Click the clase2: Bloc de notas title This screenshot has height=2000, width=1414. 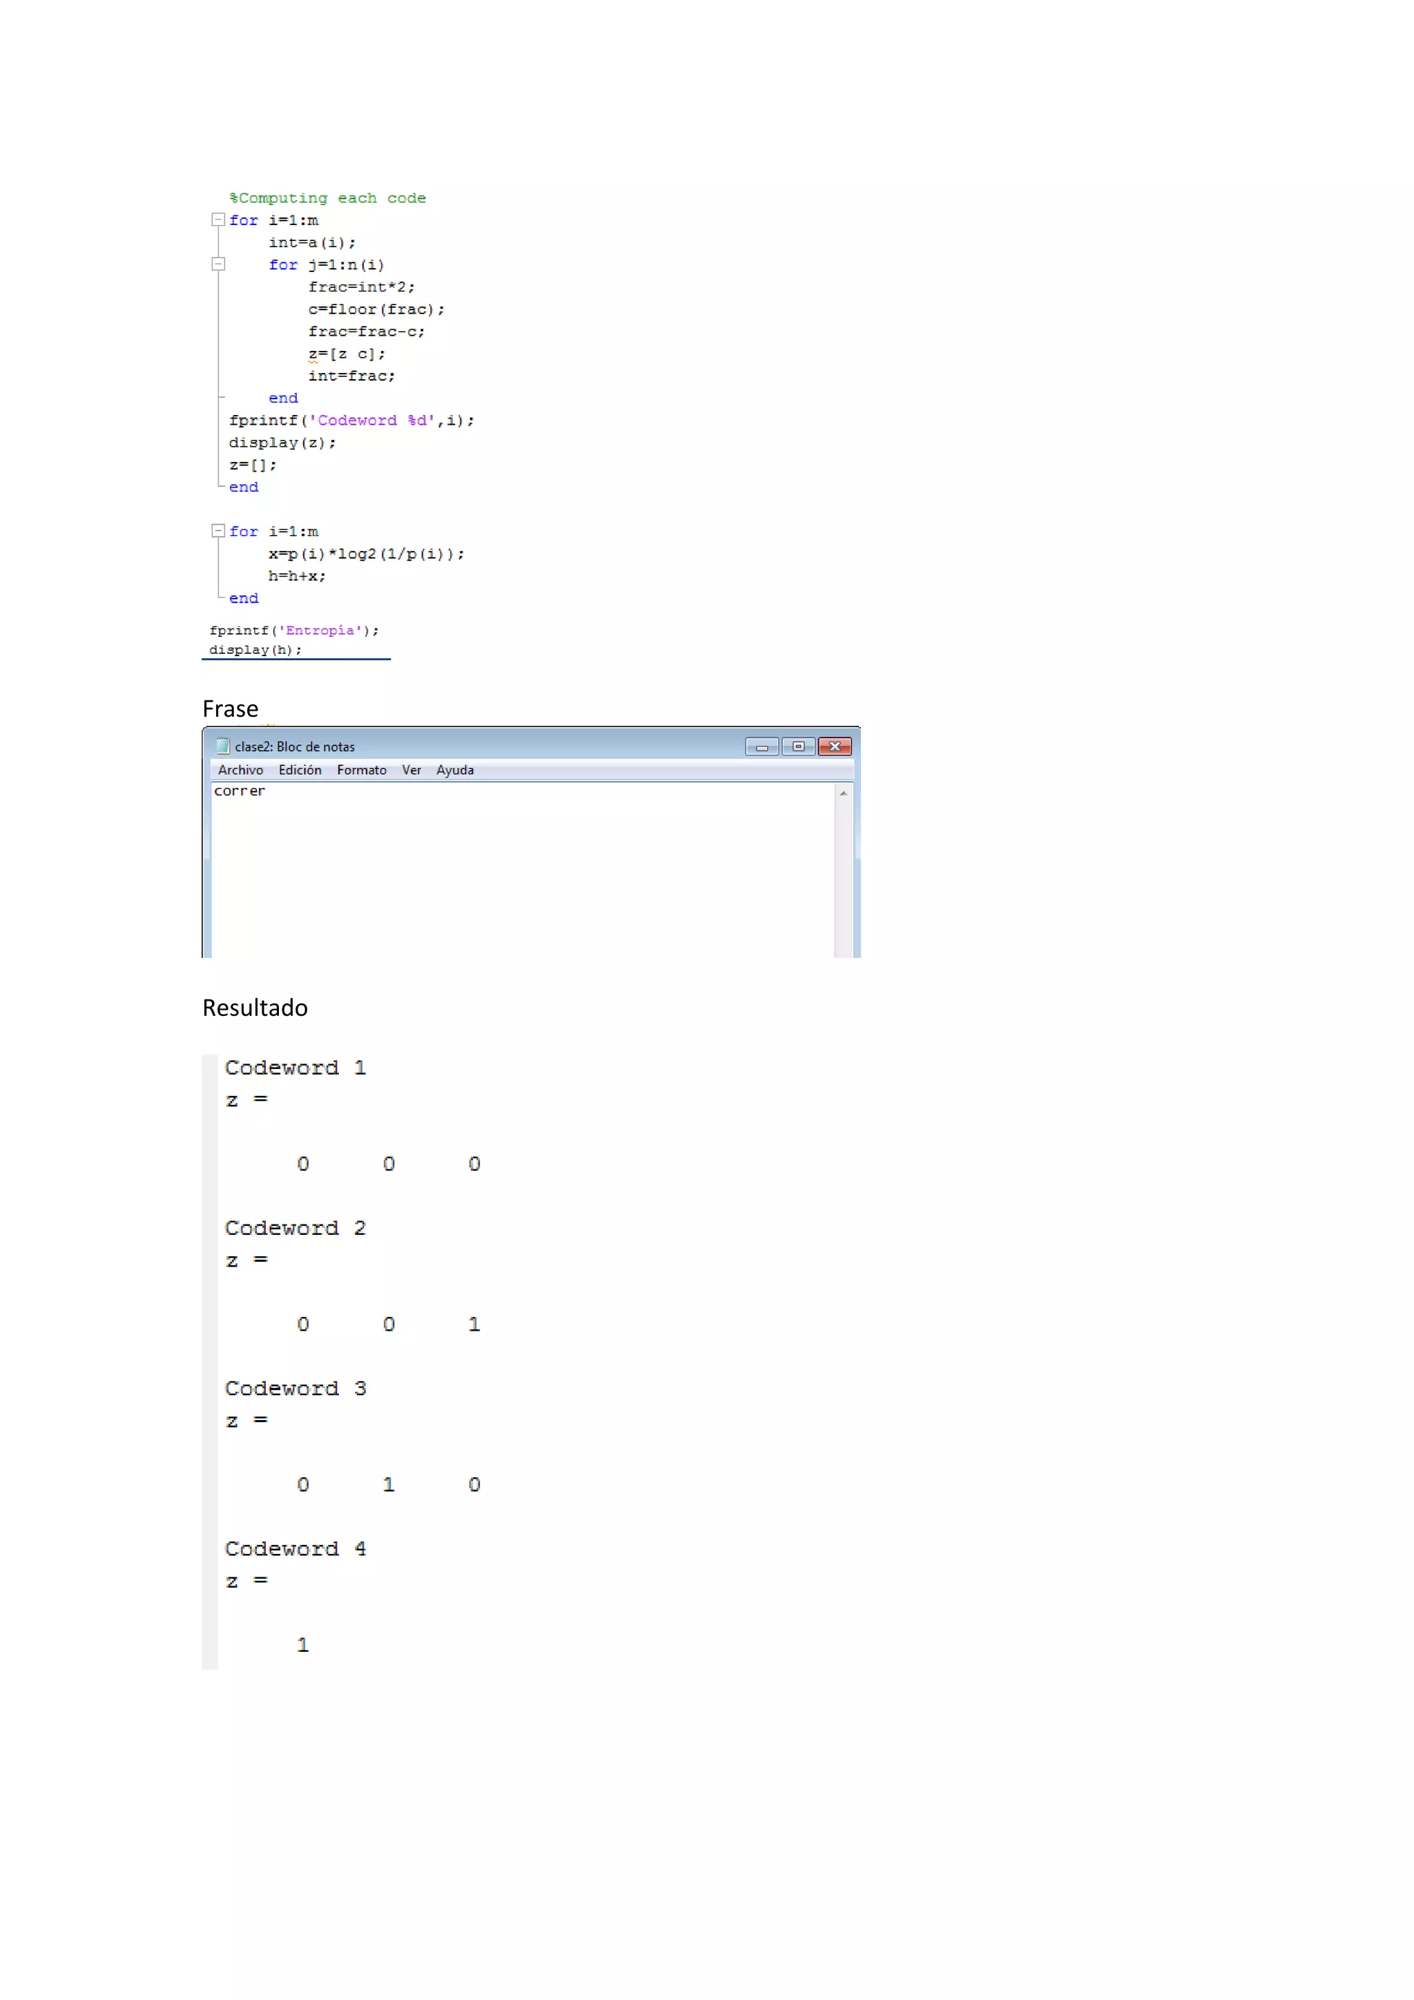tap(294, 747)
